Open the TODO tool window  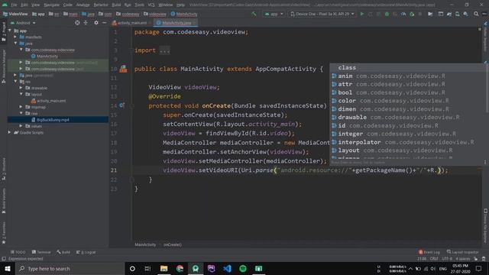18,252
